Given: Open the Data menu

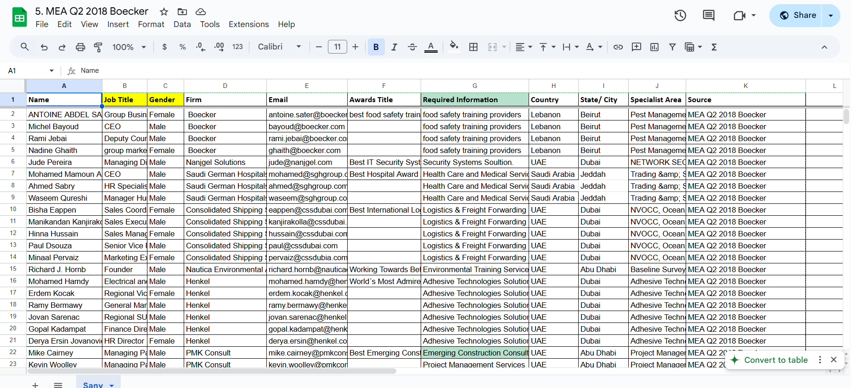Looking at the screenshot, I should (x=182, y=24).
